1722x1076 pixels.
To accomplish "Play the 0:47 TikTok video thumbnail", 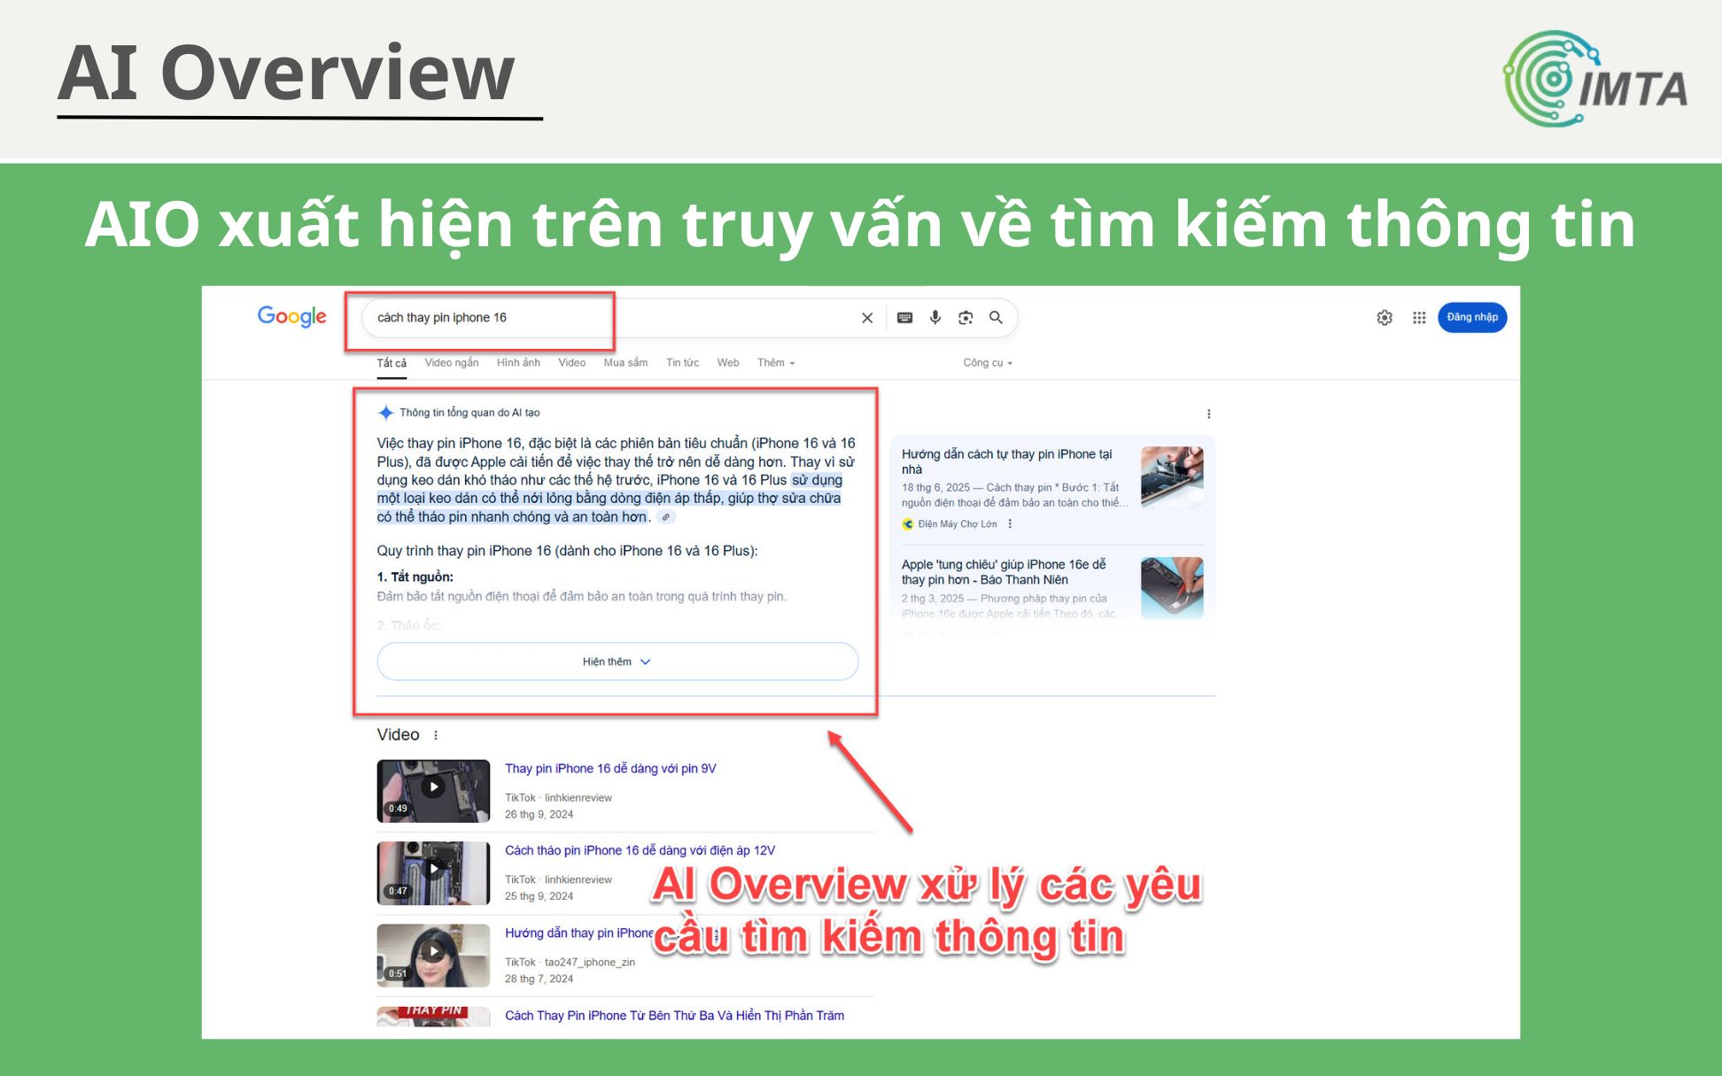I will tap(433, 873).
